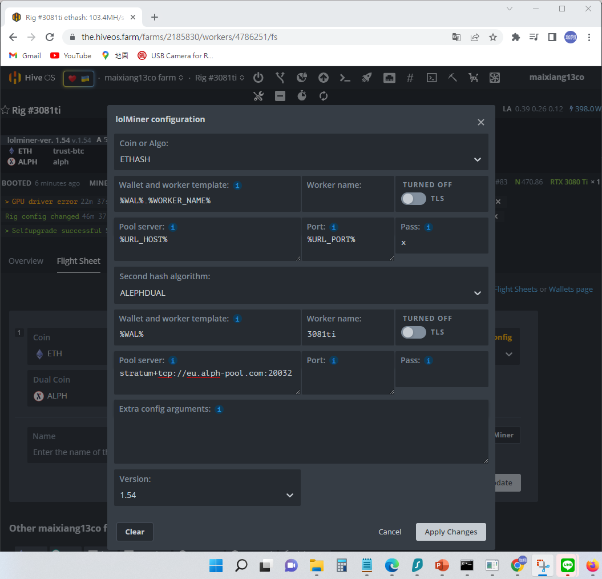Click the watchdog dog icon
Viewport: 602px width, 579px height.
point(474,78)
